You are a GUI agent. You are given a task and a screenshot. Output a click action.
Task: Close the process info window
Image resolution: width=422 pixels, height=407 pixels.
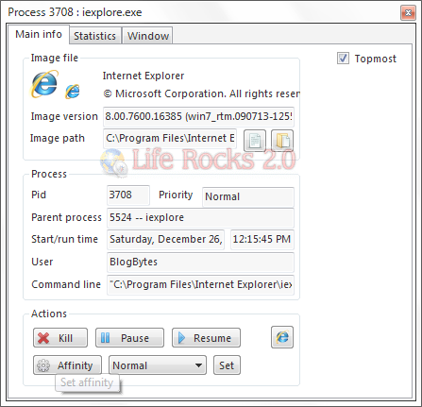[x=408, y=13]
